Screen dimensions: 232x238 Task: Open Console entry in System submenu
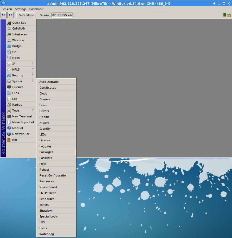[x=56, y=99]
